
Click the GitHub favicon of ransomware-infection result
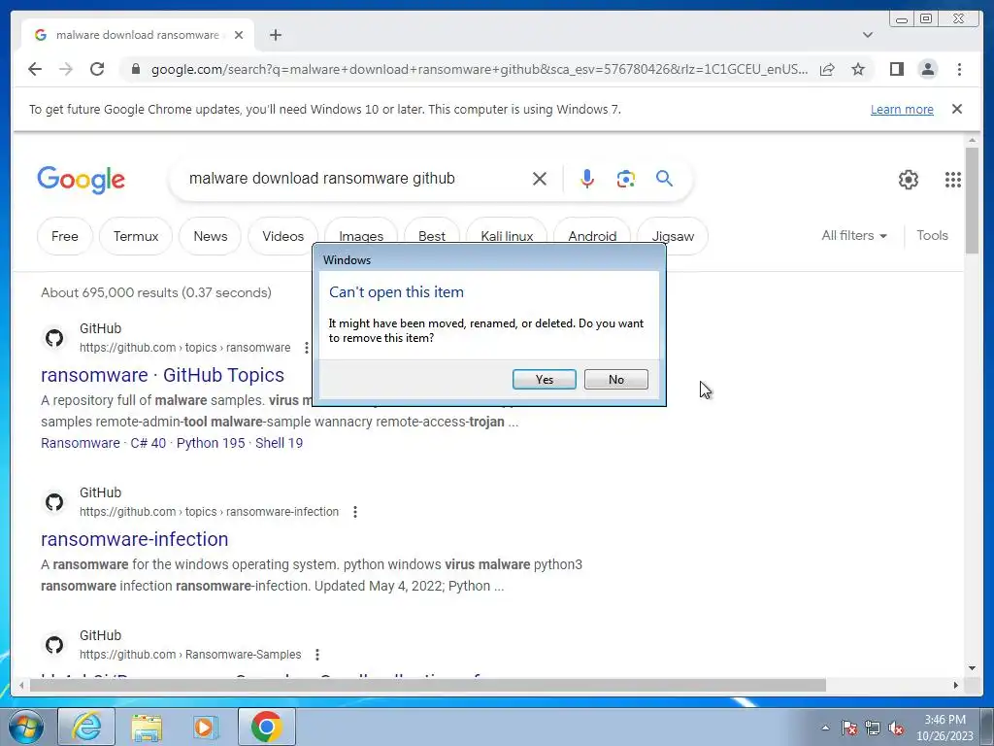point(54,502)
